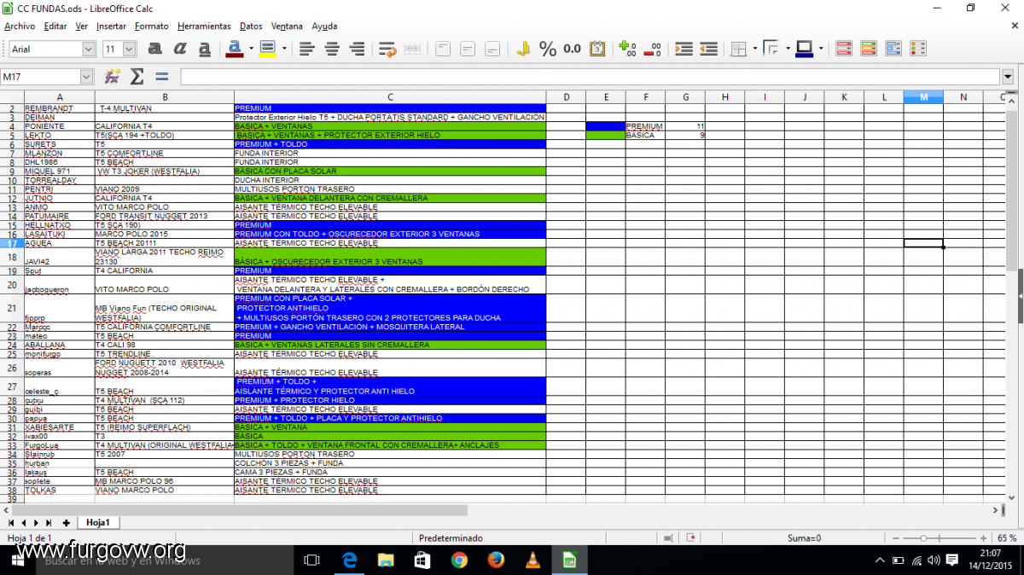Center cell text horizontally
The height and width of the screenshot is (575, 1024).
coord(332,49)
